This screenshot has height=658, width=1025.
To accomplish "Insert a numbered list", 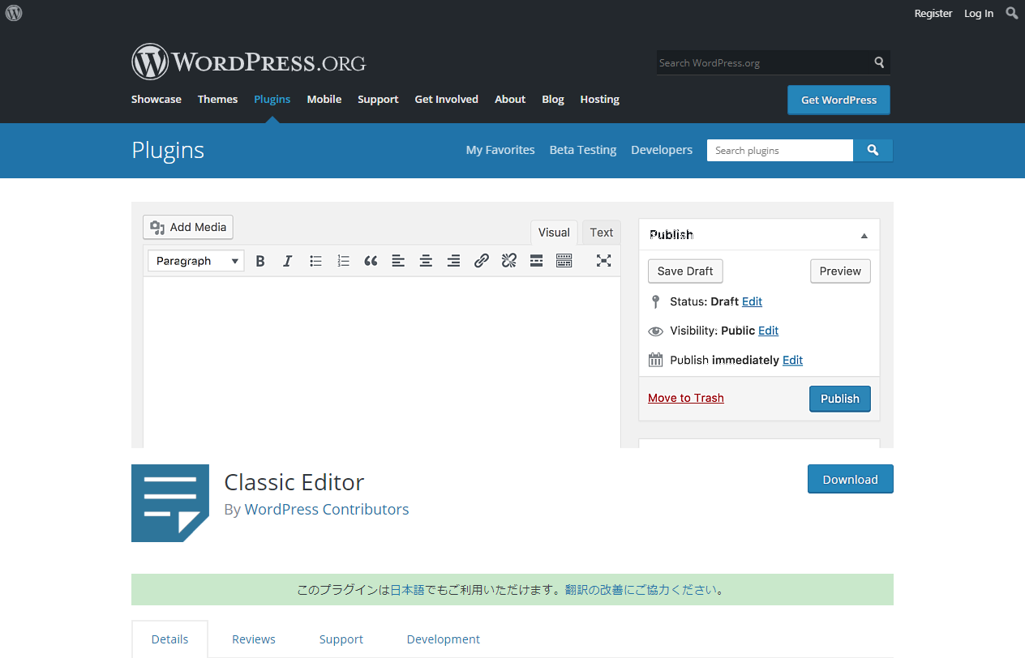I will pos(343,261).
